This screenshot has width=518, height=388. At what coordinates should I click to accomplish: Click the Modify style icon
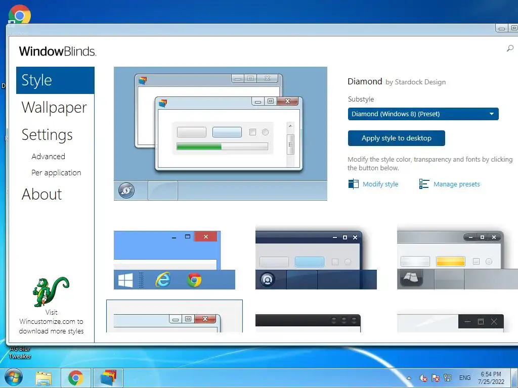pyautogui.click(x=353, y=184)
